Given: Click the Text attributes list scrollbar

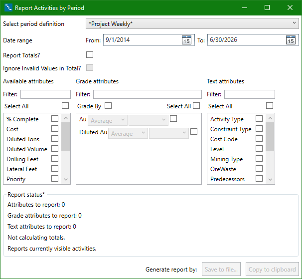Looking at the screenshot, I should click(x=270, y=136).
